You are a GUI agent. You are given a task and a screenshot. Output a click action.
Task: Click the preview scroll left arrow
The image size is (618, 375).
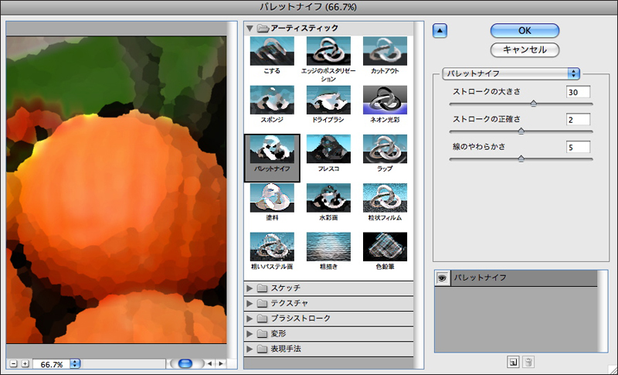[209, 363]
